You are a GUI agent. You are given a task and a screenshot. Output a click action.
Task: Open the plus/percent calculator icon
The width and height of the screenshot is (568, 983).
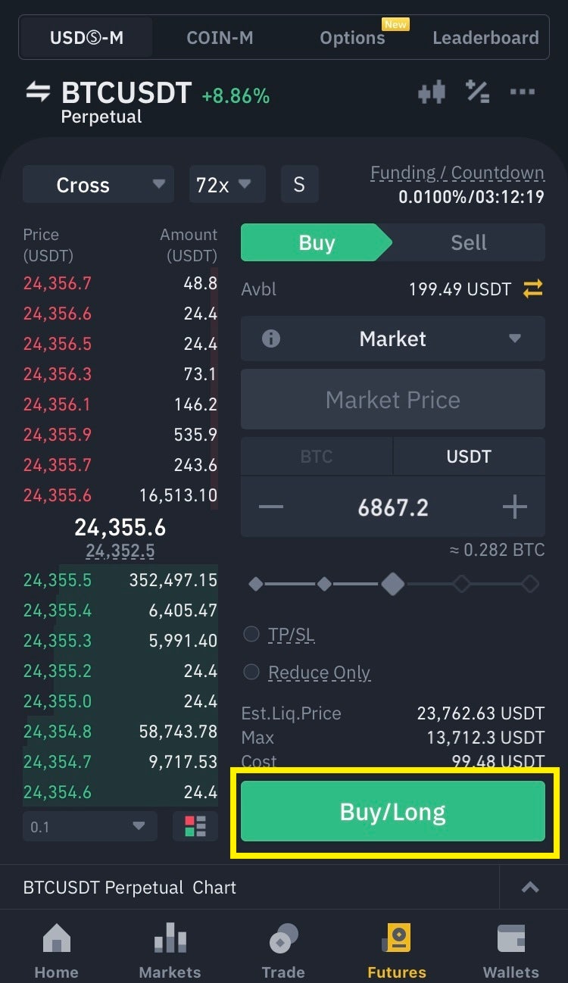click(477, 92)
